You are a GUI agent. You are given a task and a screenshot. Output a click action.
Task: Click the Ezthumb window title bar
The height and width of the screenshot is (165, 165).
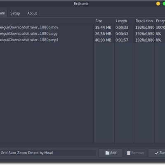[81, 4]
